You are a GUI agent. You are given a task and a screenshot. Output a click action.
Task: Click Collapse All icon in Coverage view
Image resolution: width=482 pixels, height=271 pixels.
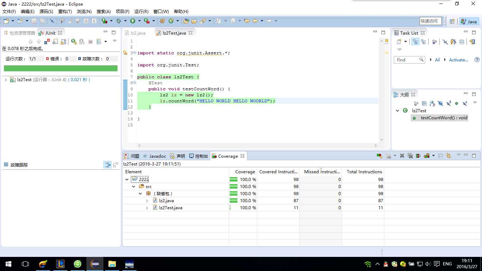441,156
